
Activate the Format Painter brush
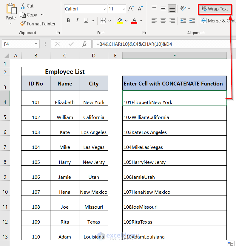(x=23, y=24)
